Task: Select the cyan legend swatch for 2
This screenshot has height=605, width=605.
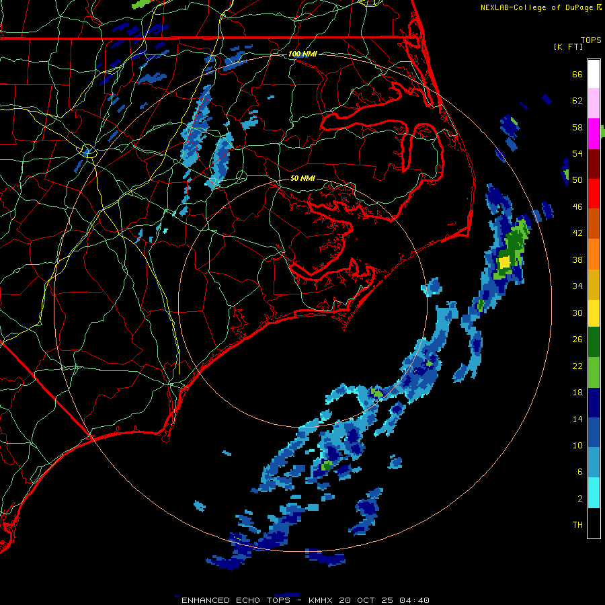Action: [594, 493]
